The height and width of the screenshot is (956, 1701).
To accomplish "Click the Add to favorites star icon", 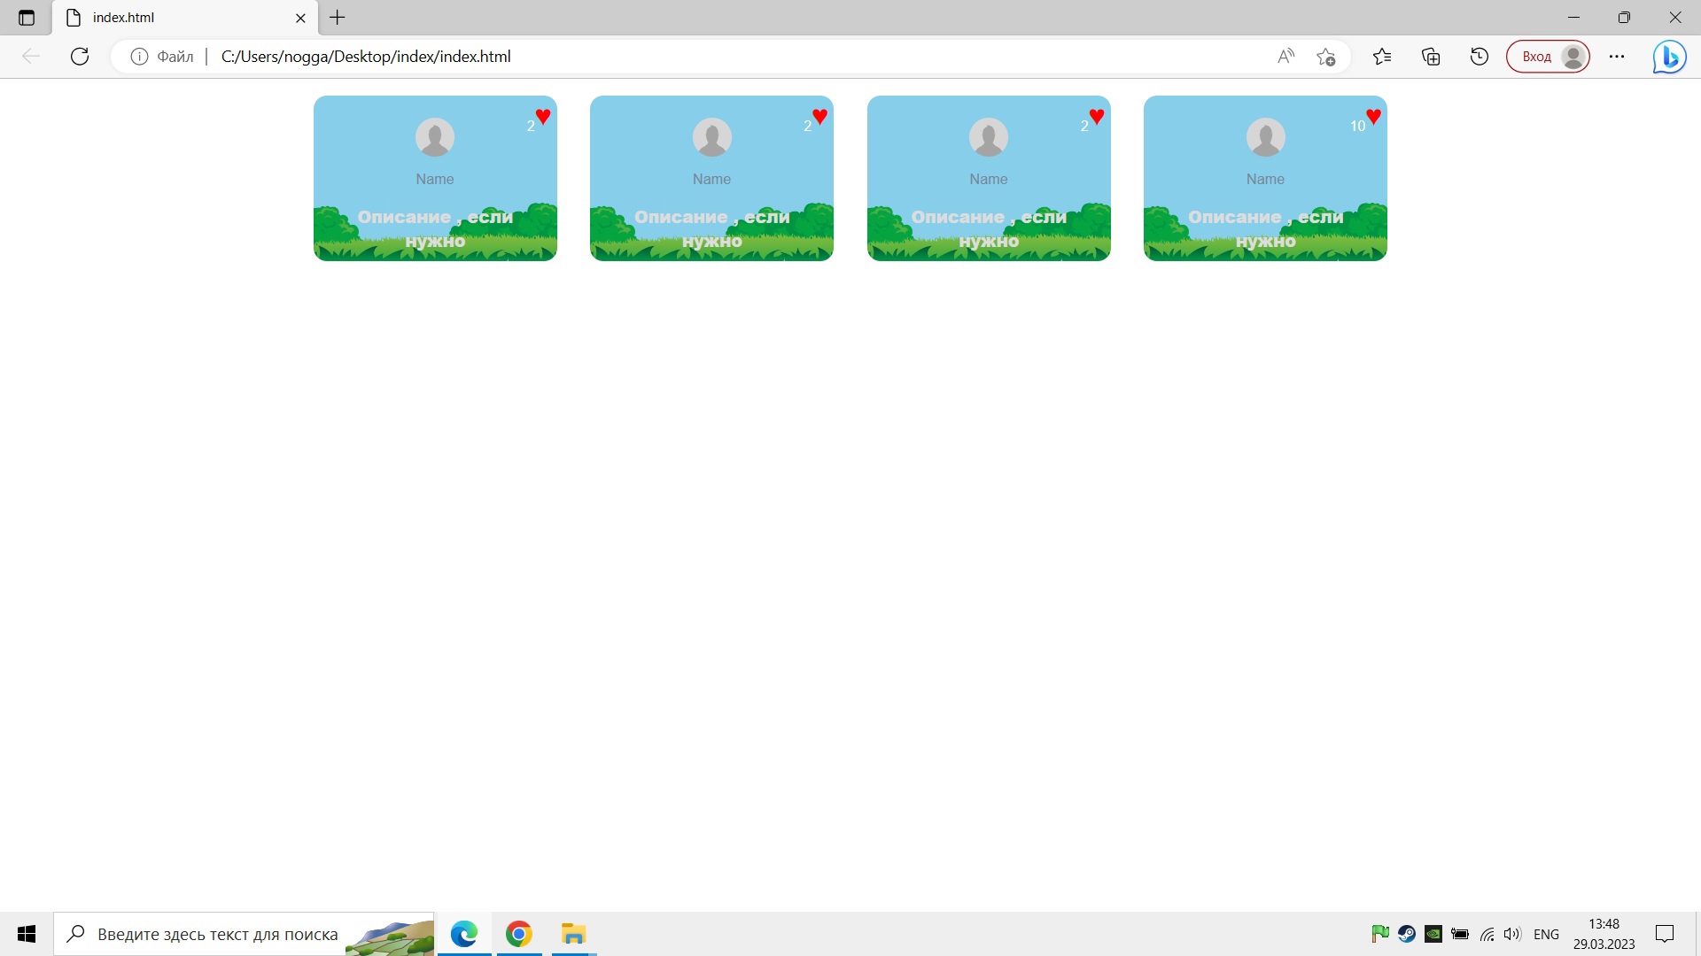I will click(1325, 57).
